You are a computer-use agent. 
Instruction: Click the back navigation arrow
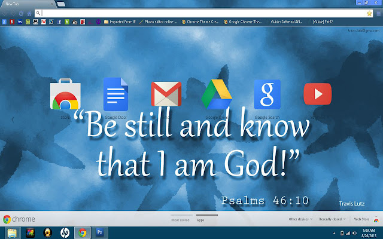pyautogui.click(x=5, y=13)
